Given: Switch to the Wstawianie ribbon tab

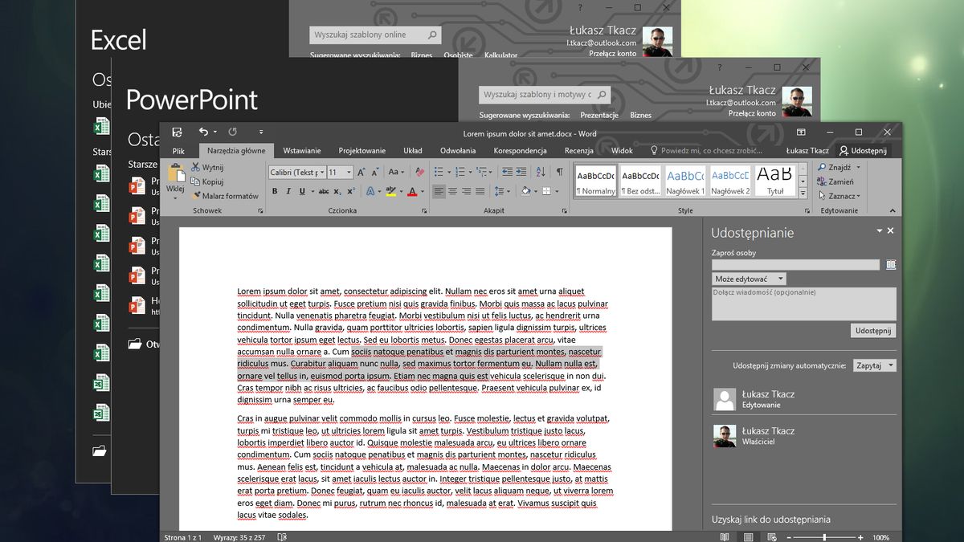Looking at the screenshot, I should (x=302, y=150).
